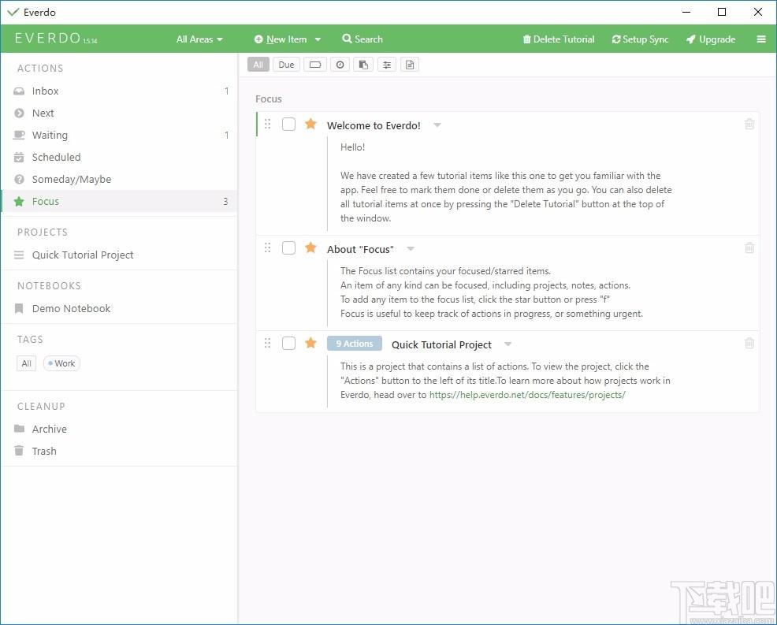Select the Work tag with blue dot
The image size is (777, 625).
61,363
